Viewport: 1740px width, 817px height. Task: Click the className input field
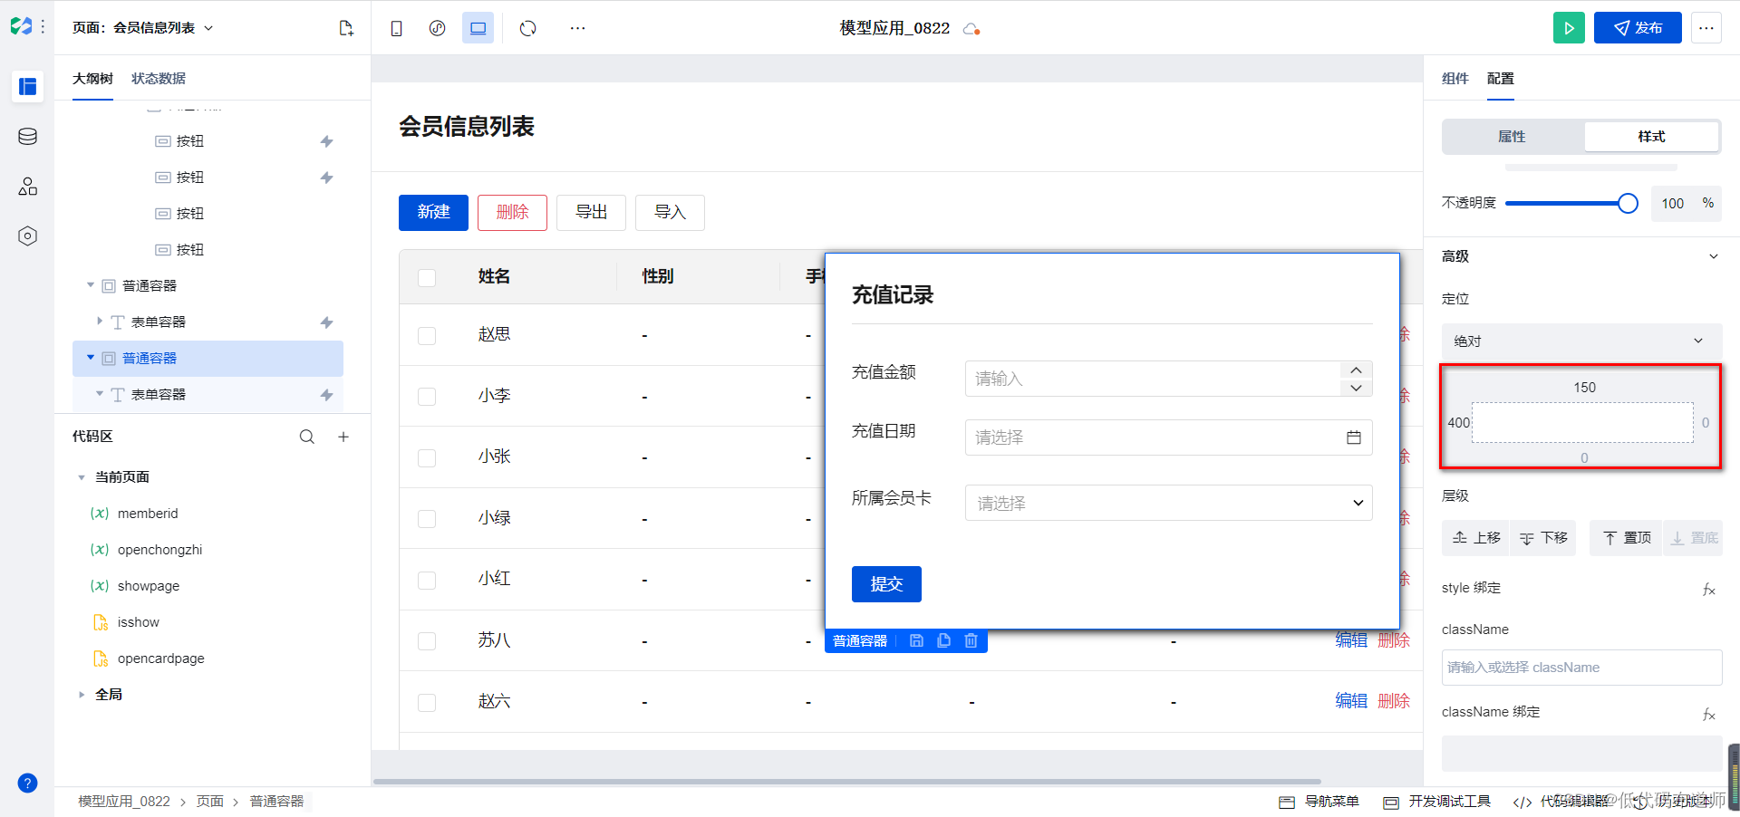coord(1581,668)
